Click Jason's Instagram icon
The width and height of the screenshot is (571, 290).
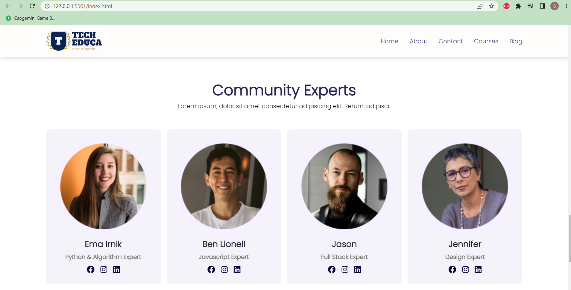345,269
